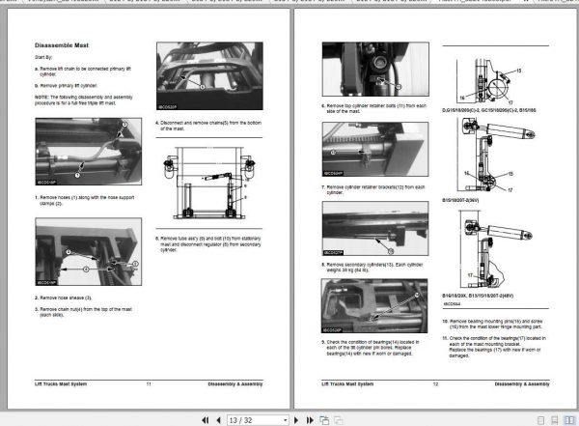Click the mast line drawing above step 5

point(209,183)
